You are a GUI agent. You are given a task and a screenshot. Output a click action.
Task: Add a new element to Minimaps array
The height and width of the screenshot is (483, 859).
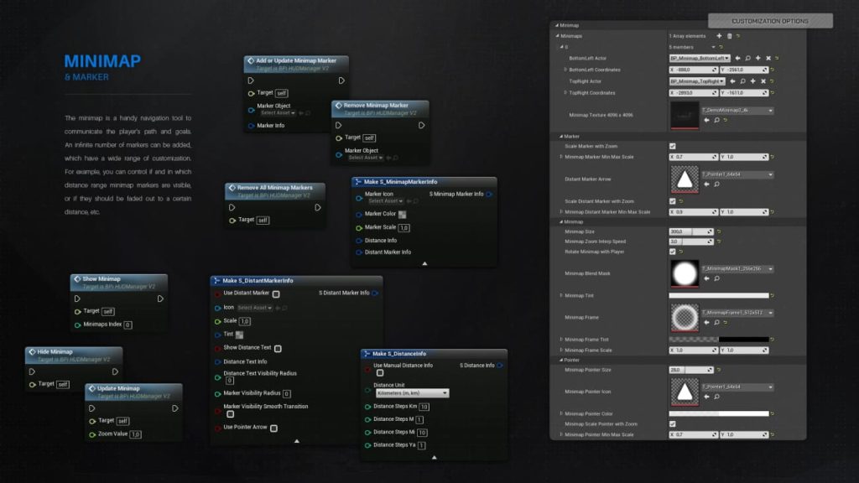click(x=719, y=36)
